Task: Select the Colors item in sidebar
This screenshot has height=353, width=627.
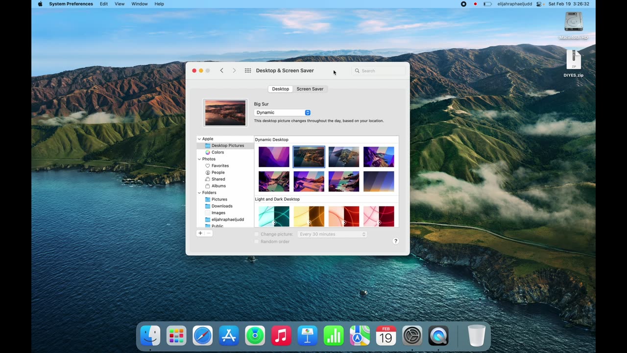Action: click(217, 152)
